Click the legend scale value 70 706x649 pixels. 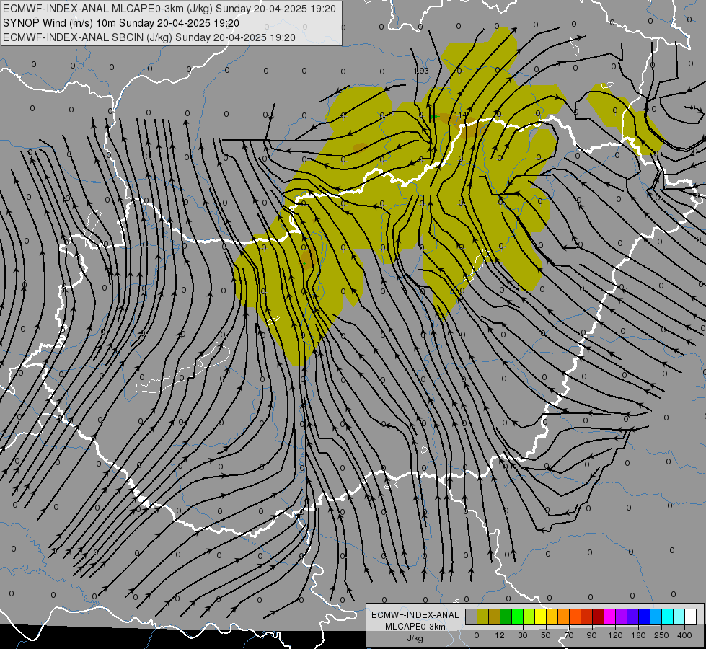(569, 635)
